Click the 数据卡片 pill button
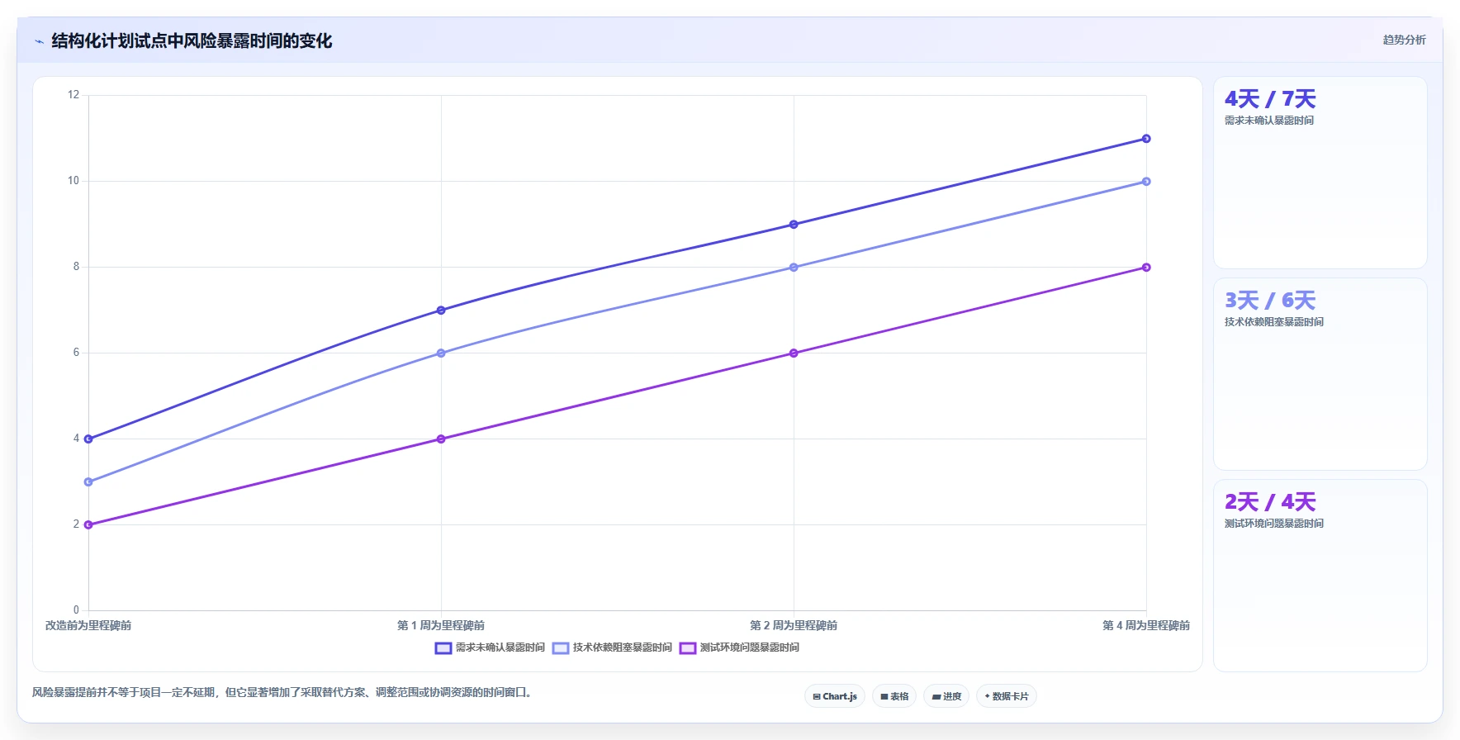The height and width of the screenshot is (740, 1460). (1007, 696)
